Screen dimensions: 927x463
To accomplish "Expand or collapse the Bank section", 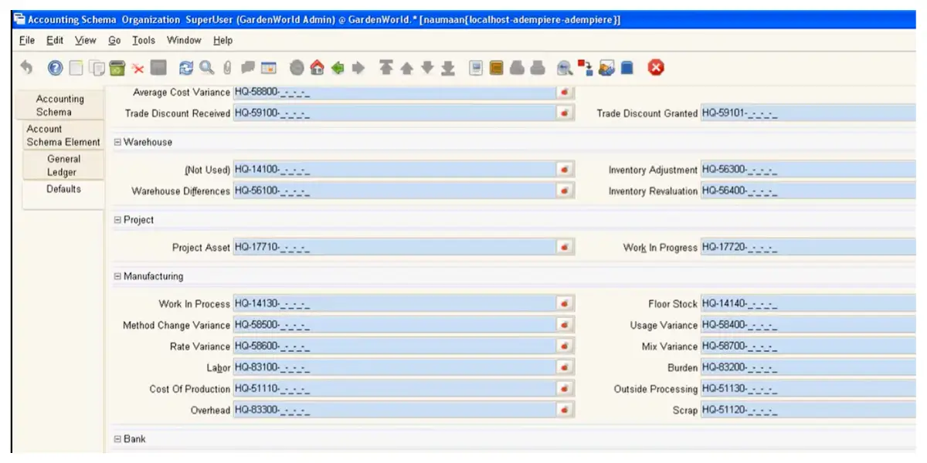I will pos(118,439).
